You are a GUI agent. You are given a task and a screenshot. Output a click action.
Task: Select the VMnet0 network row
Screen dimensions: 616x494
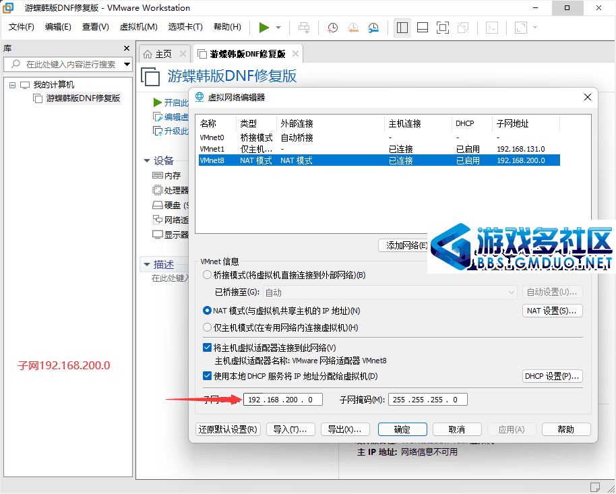pyautogui.click(x=379, y=137)
